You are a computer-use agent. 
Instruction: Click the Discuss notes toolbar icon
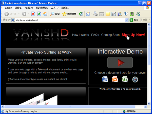click(126, 14)
